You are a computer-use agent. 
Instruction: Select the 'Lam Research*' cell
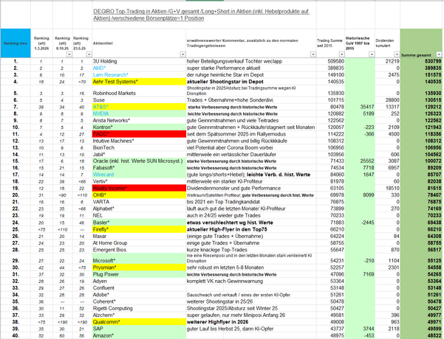[139, 75]
